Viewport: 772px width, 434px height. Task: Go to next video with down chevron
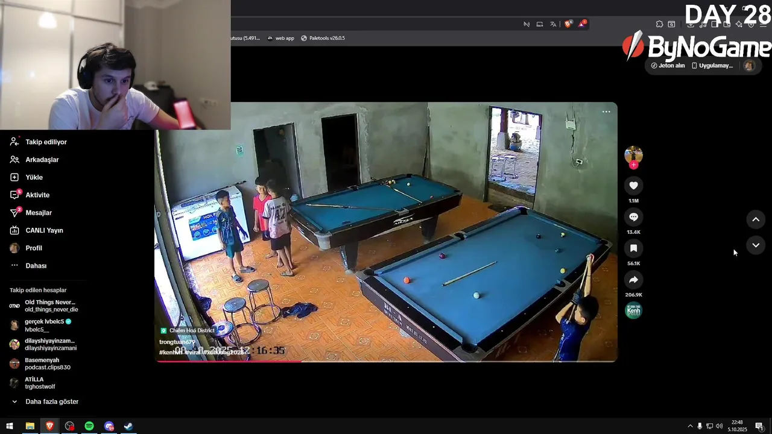pyautogui.click(x=756, y=245)
